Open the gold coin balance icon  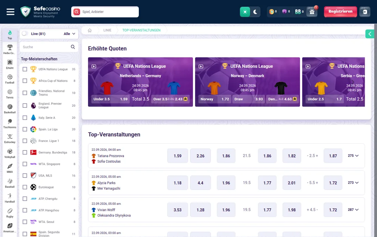[x=272, y=12]
